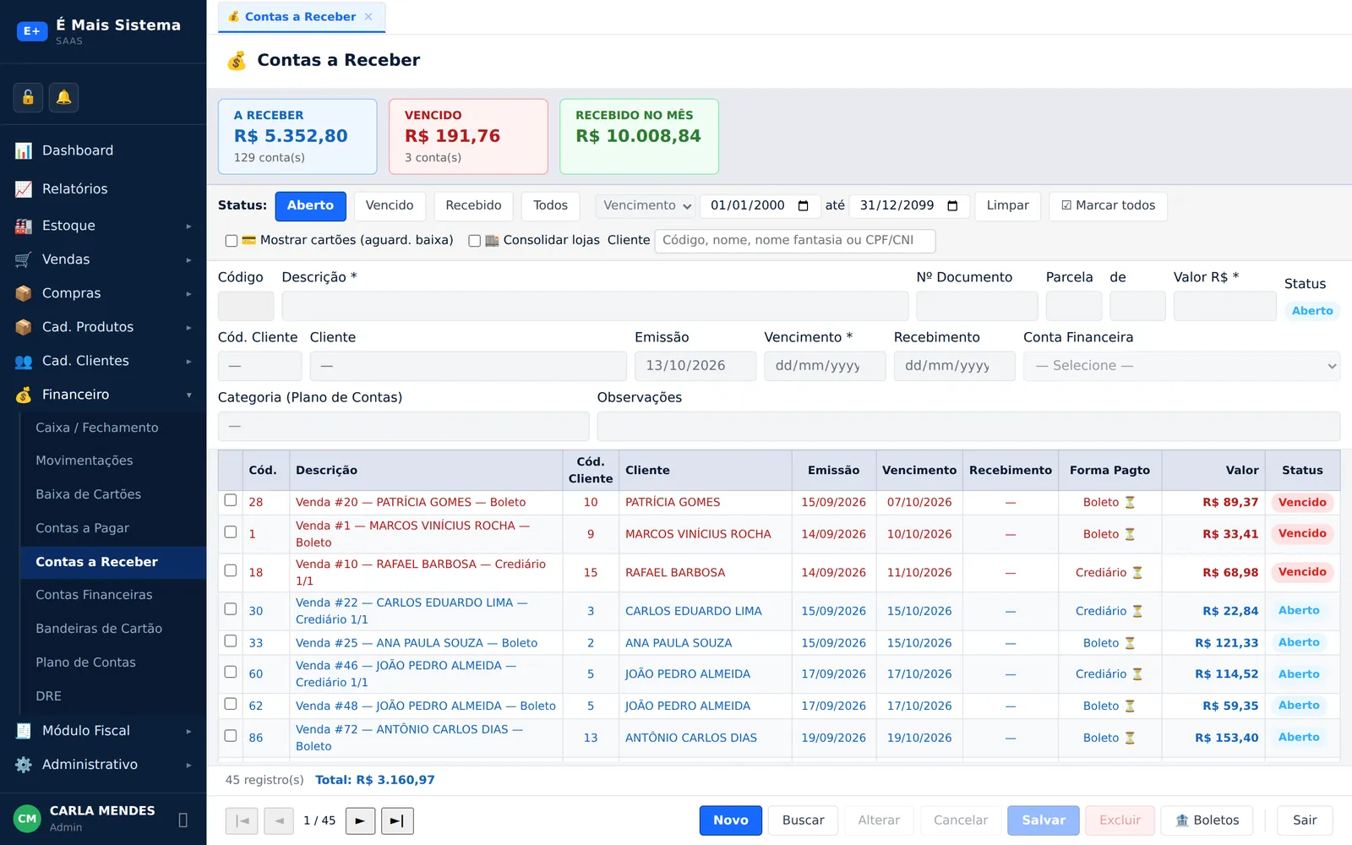Click the Financeiro money bag icon
The height and width of the screenshot is (845, 1352).
pyautogui.click(x=24, y=395)
